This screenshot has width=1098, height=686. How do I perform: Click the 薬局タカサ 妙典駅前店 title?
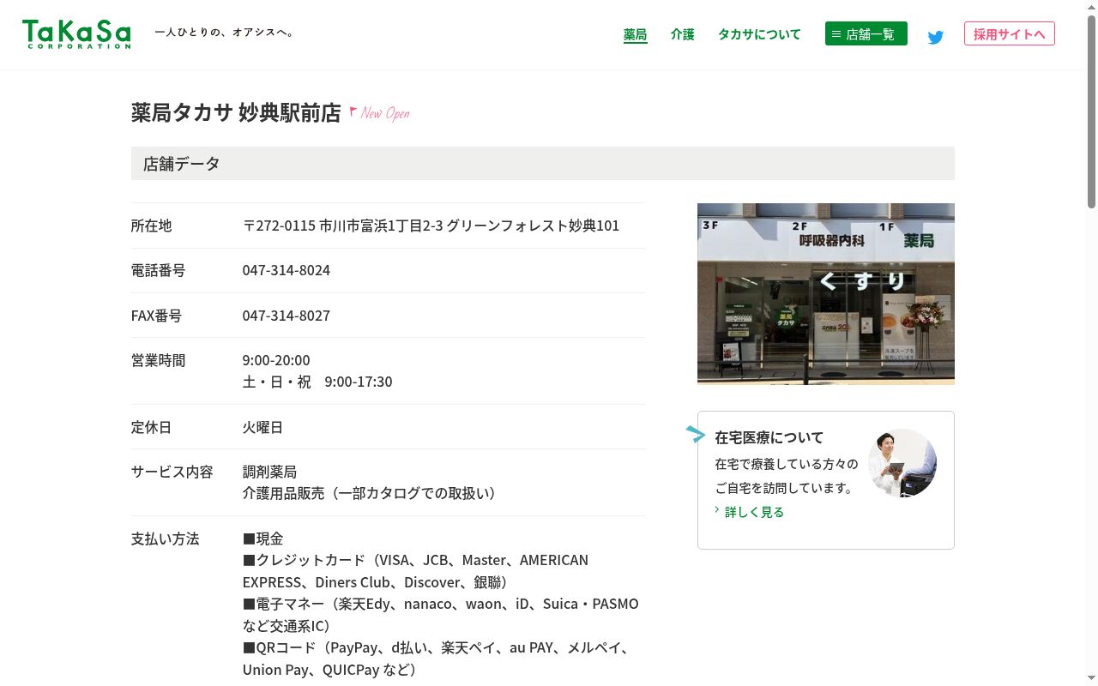236,112
